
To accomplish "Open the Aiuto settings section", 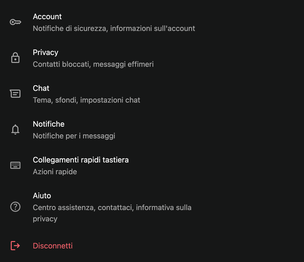I will click(x=42, y=195).
